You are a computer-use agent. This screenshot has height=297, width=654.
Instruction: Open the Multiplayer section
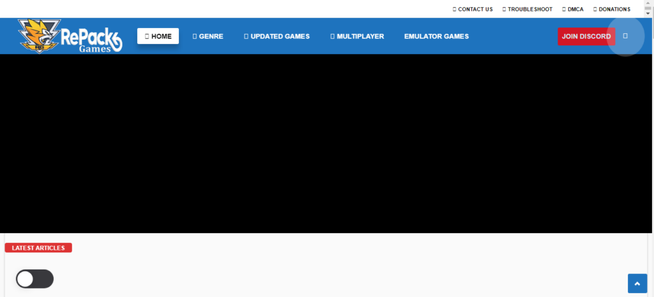[x=358, y=36]
